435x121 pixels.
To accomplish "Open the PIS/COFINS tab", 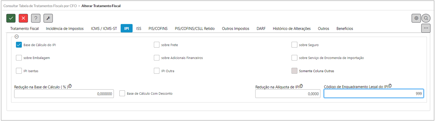I will [158, 29].
